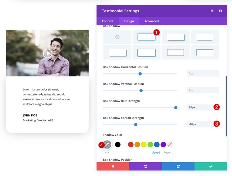
Task: Disable box shadow using the no-shadow preset
Action: 117,37
